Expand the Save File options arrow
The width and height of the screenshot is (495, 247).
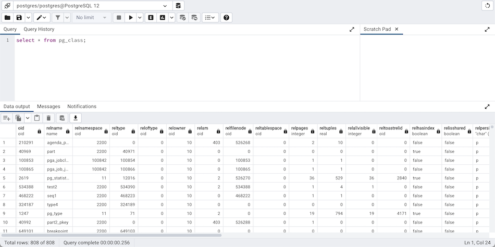(28, 18)
